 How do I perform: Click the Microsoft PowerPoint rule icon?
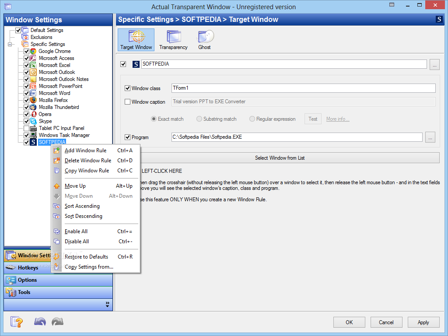(x=33, y=86)
